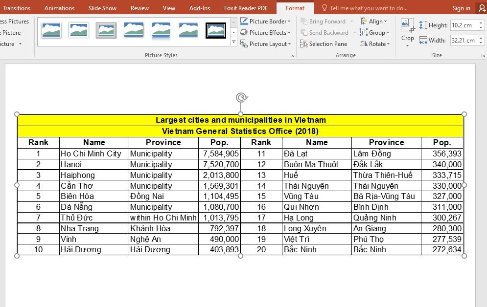Open the Picture Layout dropdown
Screen dimensions: 487x307
(x=290, y=44)
